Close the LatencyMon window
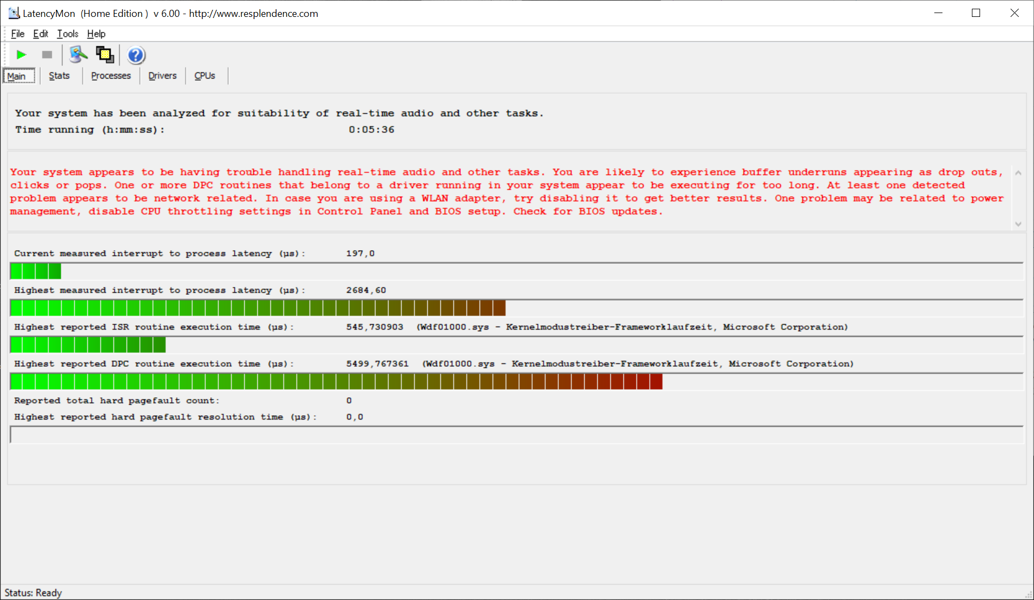The image size is (1034, 600). pos(1014,13)
